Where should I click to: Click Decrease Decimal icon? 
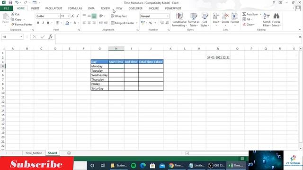(167, 23)
